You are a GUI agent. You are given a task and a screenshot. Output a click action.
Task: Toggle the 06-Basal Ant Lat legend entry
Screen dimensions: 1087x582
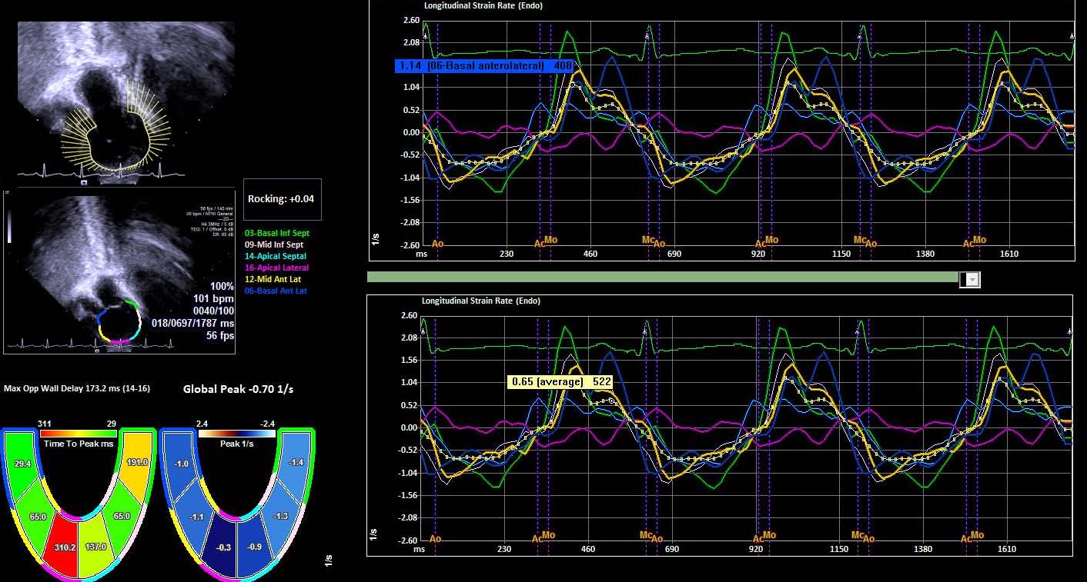click(x=275, y=291)
